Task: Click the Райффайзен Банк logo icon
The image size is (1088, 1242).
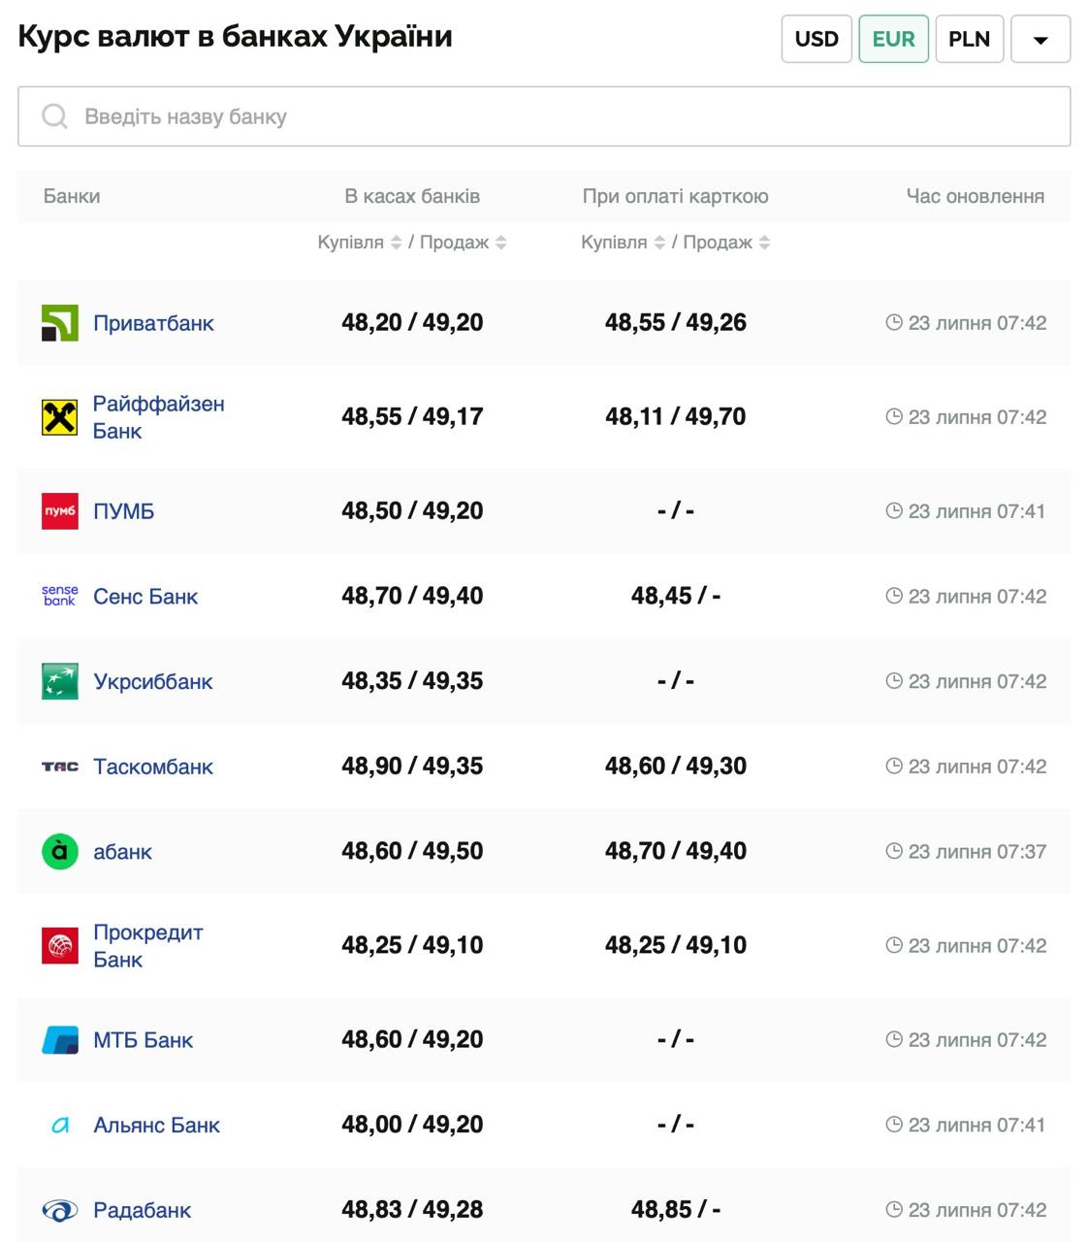Action: click(x=59, y=417)
